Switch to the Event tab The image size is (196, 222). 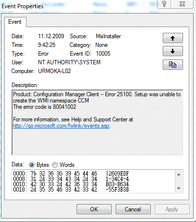15,22
